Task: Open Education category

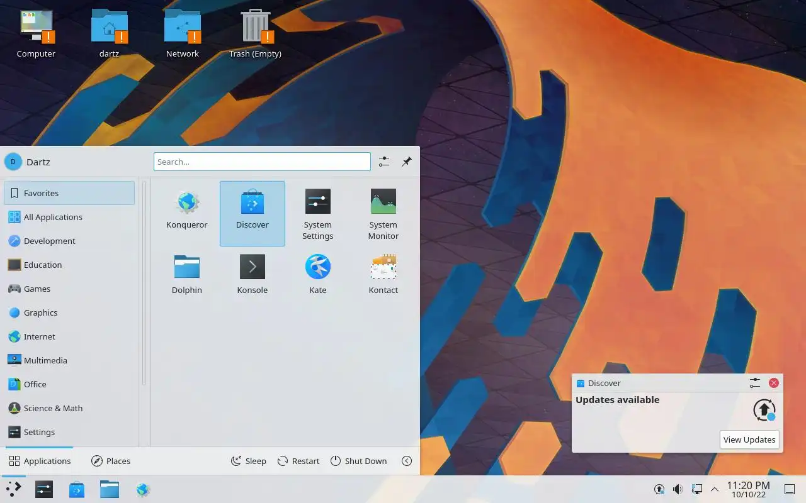Action: (x=69, y=265)
